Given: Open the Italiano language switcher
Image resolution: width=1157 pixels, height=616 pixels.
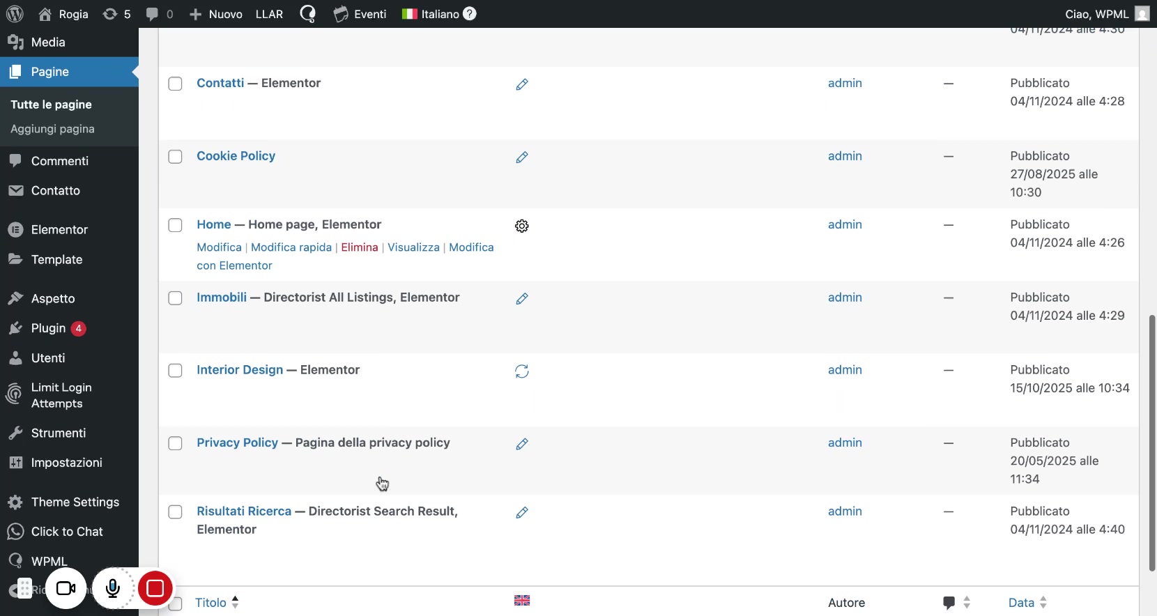Looking at the screenshot, I should [x=439, y=14].
